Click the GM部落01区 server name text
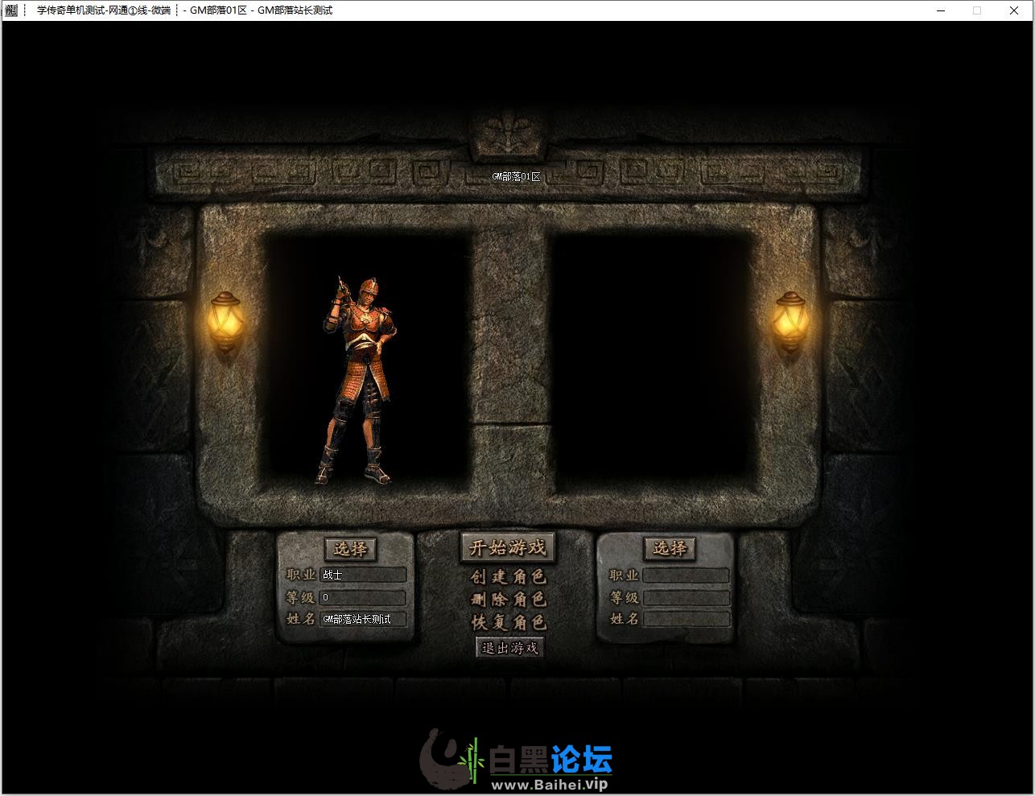Screen dimensions: 1035x796 coord(517,176)
